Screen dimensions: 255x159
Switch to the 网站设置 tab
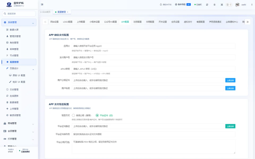pyautogui.click(x=54, y=22)
